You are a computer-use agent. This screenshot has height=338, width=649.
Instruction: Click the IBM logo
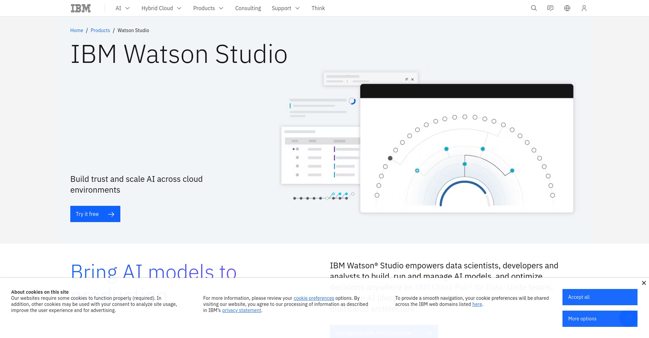80,8
